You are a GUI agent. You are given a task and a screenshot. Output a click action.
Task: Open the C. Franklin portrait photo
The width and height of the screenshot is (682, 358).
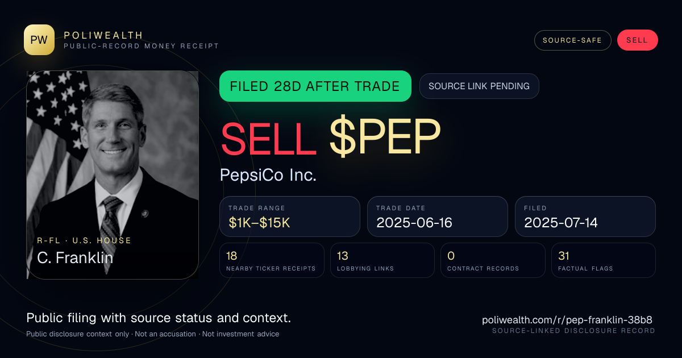click(x=113, y=174)
